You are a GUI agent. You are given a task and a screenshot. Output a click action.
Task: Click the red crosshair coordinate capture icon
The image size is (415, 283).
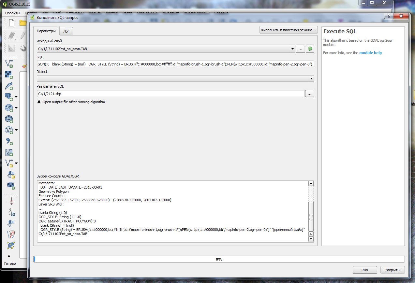pos(11,202)
